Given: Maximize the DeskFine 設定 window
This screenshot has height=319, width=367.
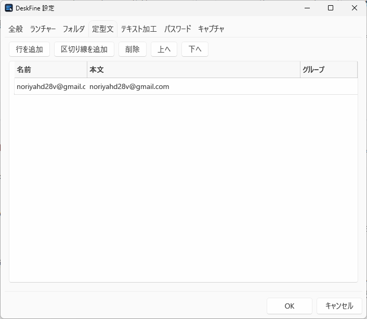Looking at the screenshot, I should click(x=331, y=8).
